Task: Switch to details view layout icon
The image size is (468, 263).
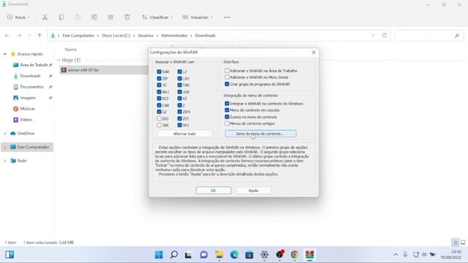Action: tap(455, 243)
